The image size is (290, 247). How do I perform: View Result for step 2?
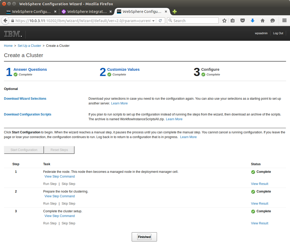point(259,204)
